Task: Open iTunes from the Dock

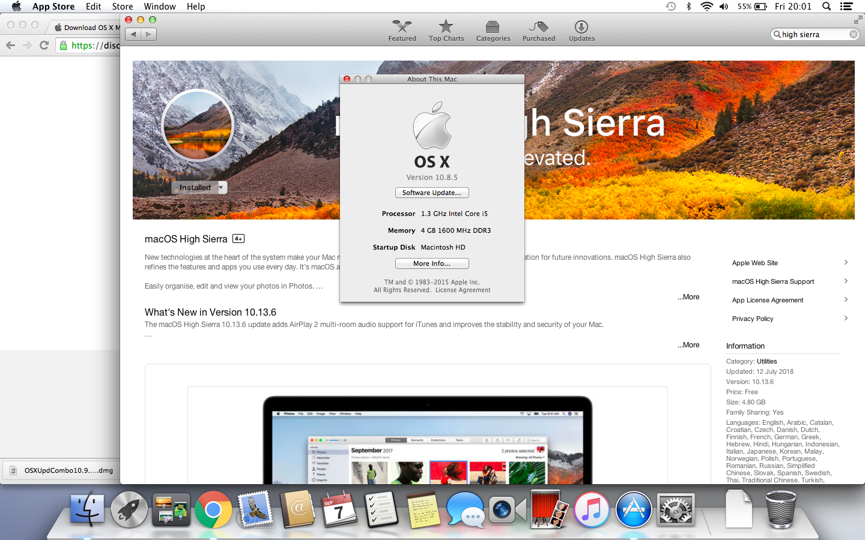Action: [x=592, y=510]
